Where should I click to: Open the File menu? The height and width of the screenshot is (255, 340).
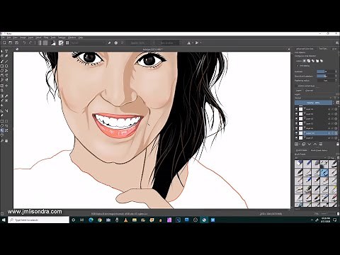click(3, 38)
